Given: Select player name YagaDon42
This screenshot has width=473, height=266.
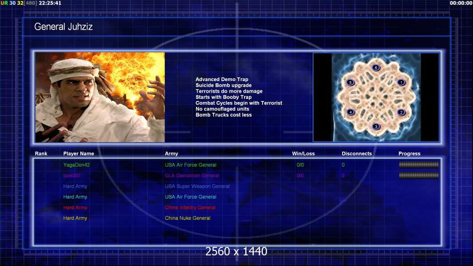Looking at the screenshot, I should click(x=76, y=165).
